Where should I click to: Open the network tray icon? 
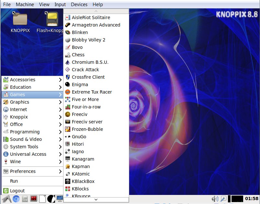[223, 199]
